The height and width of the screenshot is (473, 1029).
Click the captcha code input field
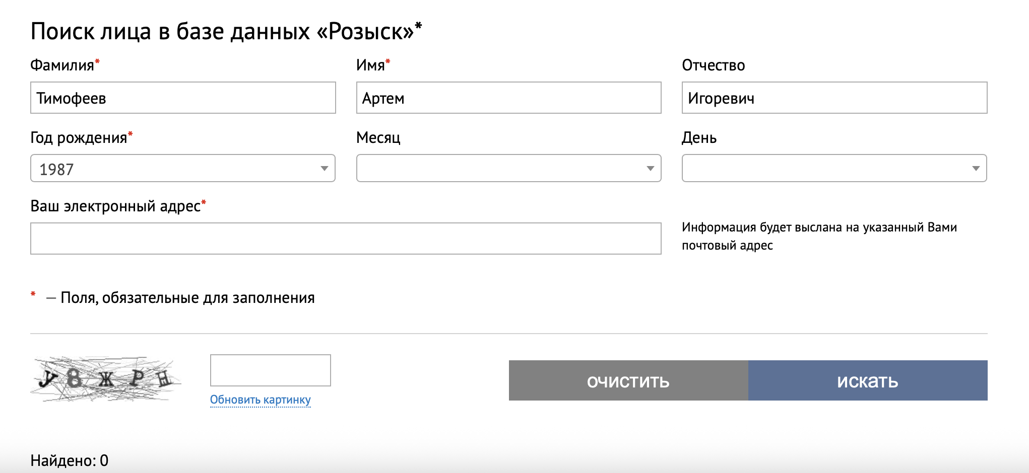(x=271, y=370)
